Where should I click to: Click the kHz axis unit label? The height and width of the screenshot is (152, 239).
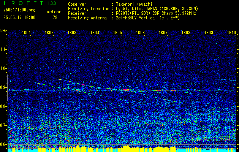click(x=3, y=31)
